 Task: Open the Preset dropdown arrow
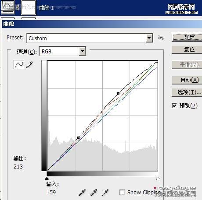pyautogui.click(x=149, y=38)
